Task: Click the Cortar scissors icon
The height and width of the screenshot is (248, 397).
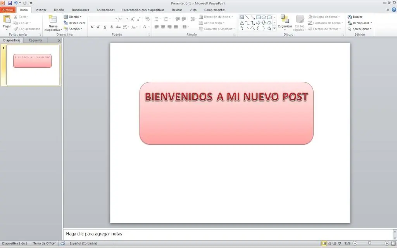Action: (x=16, y=17)
